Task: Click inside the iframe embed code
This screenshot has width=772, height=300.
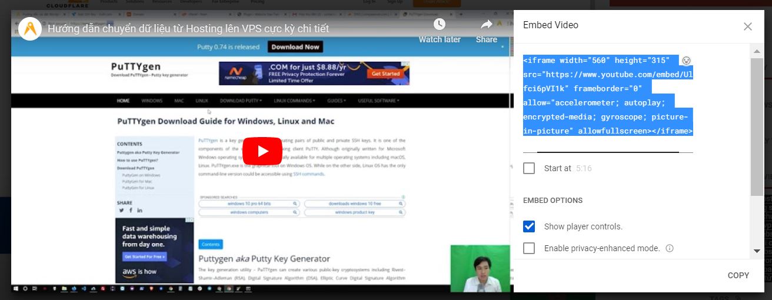Action: [x=608, y=95]
